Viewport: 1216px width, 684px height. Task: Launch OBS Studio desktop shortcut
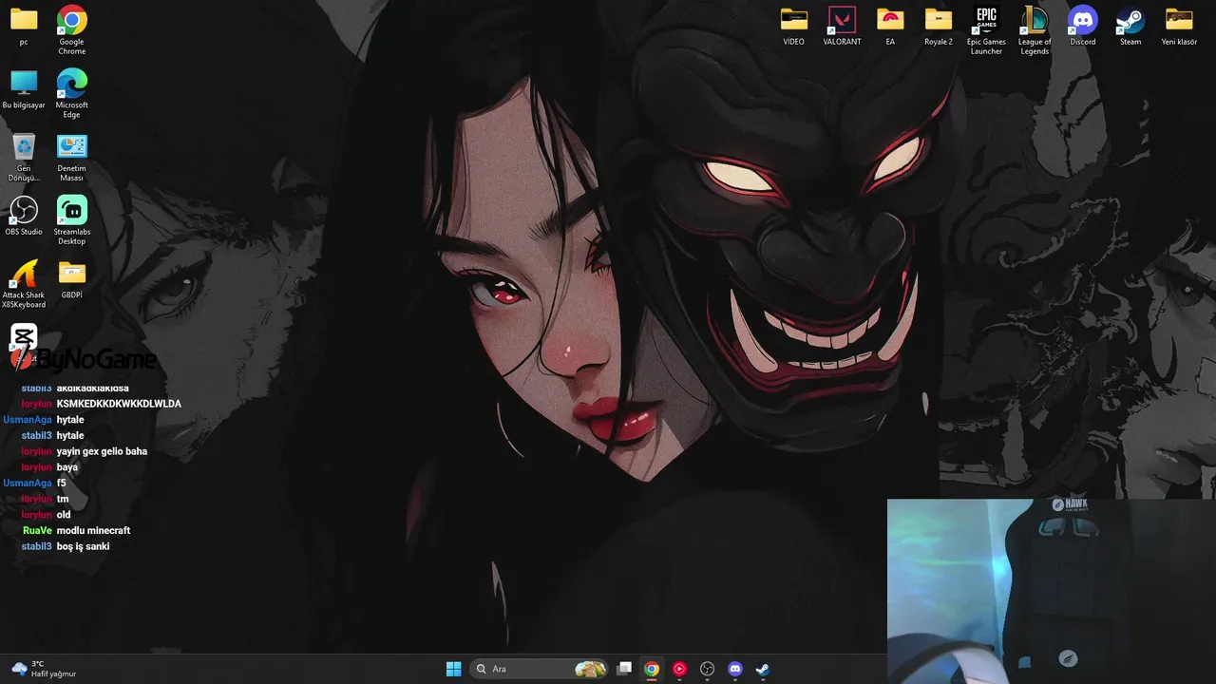click(24, 216)
